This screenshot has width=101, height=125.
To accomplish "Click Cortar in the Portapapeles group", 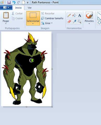I will (17, 14).
